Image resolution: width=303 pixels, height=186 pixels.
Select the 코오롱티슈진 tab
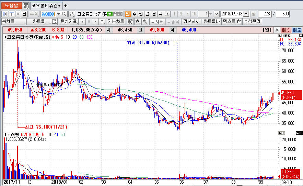46,6
